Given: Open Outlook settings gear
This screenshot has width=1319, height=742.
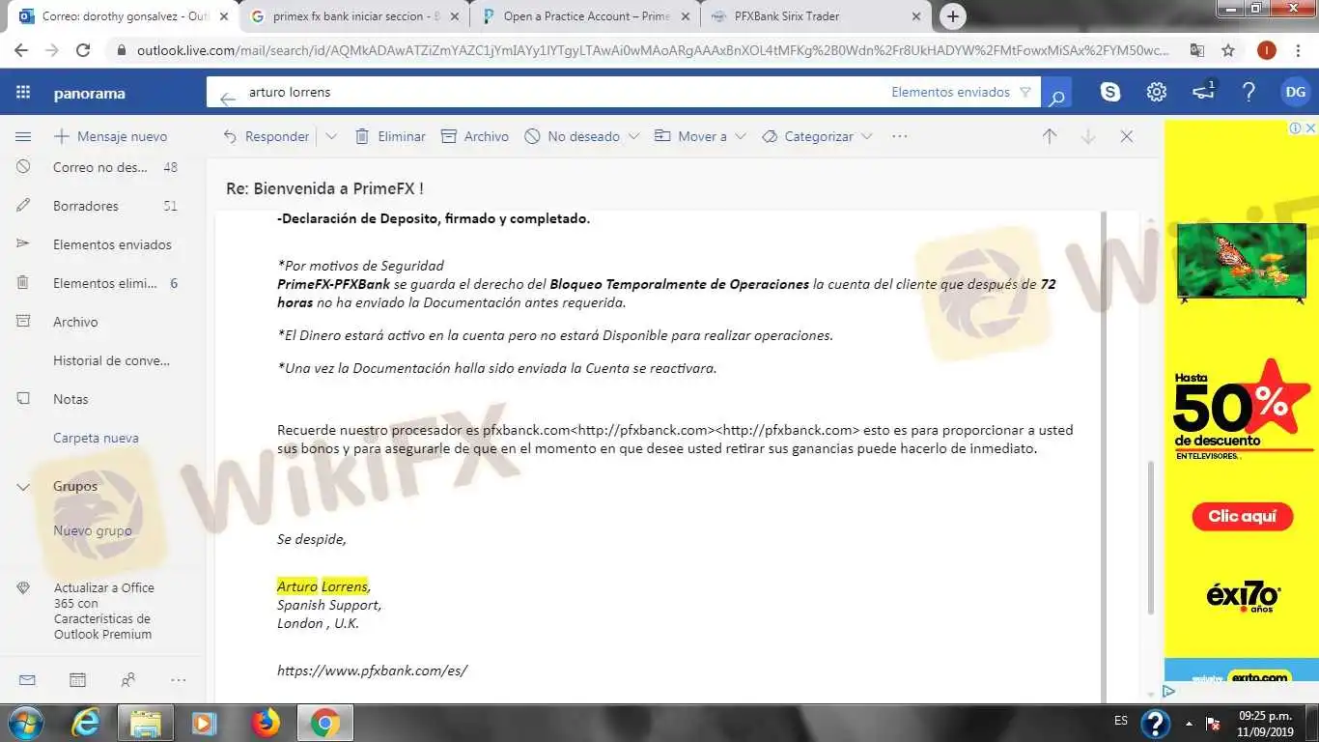Looking at the screenshot, I should pyautogui.click(x=1157, y=93).
